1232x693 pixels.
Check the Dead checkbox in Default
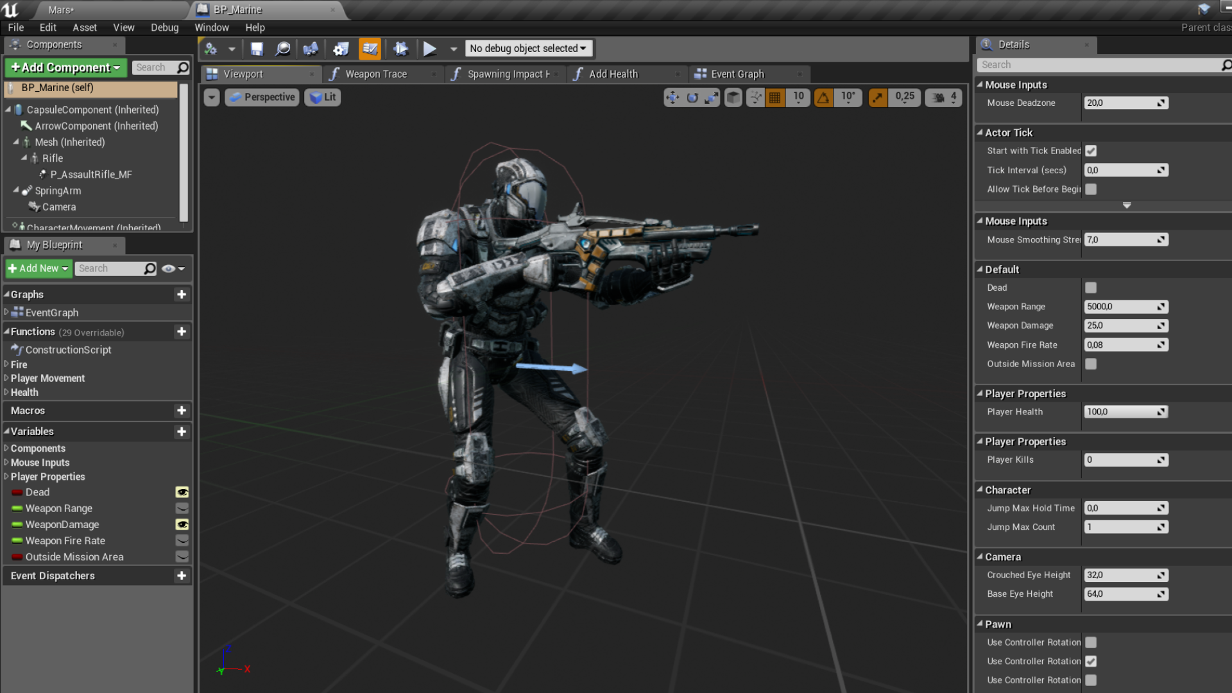coord(1091,288)
